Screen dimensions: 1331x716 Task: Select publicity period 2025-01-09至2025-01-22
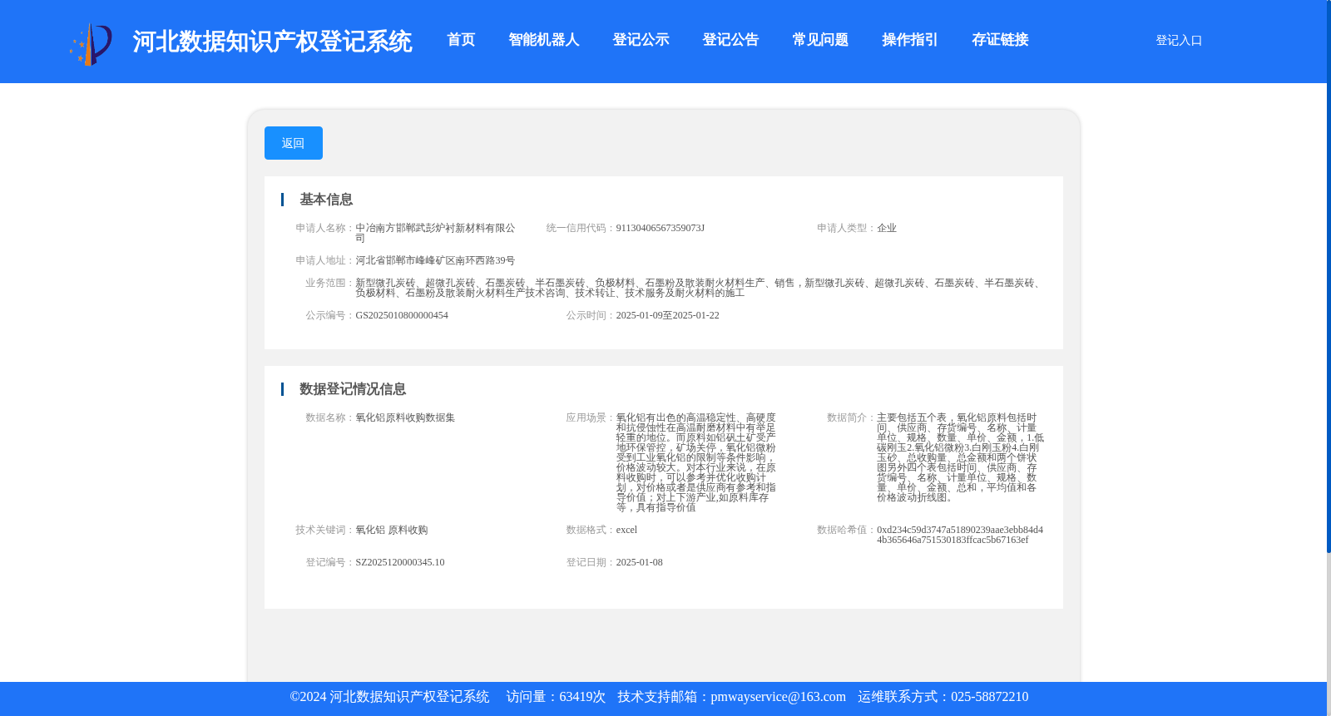pyautogui.click(x=668, y=315)
